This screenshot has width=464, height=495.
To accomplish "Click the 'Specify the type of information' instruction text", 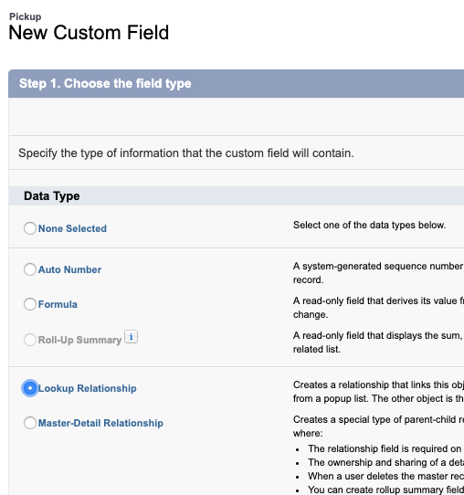I will point(186,153).
